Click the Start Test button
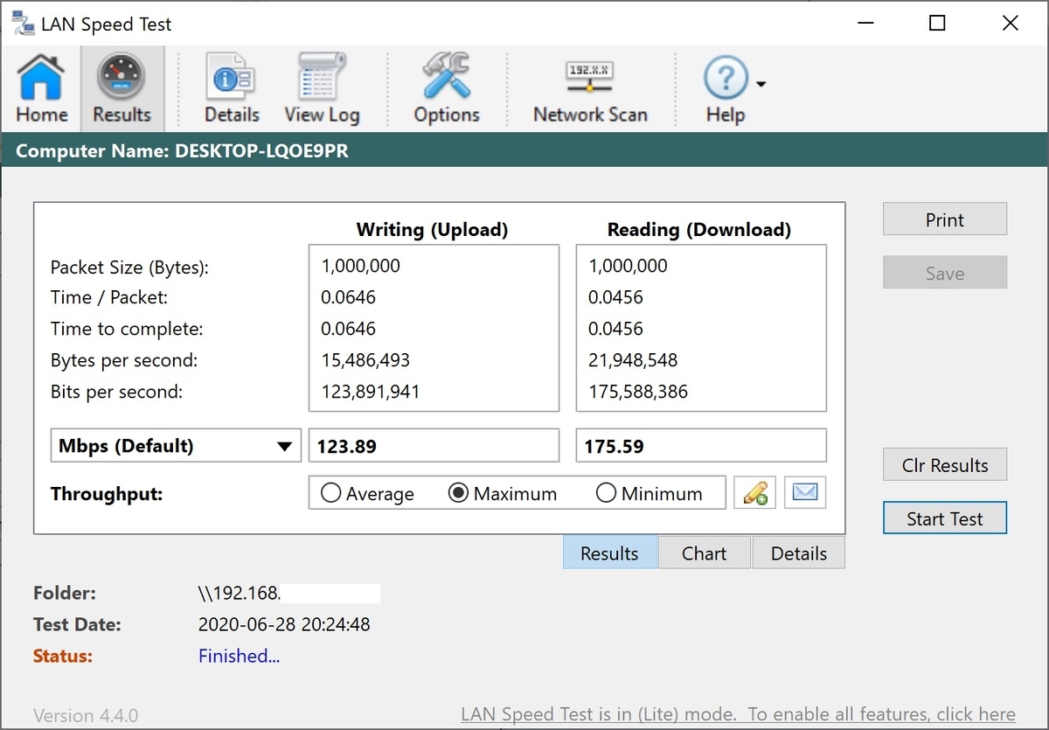 [945, 518]
